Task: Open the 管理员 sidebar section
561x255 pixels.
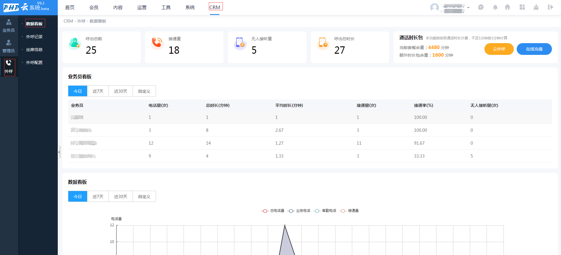Action: 9,46
